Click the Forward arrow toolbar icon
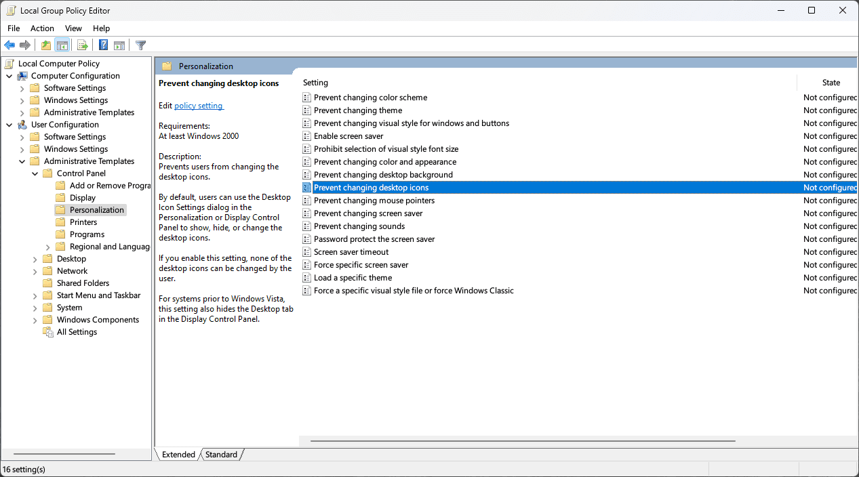 (25, 45)
